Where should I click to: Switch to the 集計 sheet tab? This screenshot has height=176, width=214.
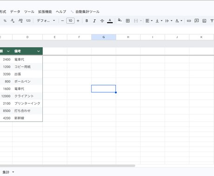click(6, 172)
